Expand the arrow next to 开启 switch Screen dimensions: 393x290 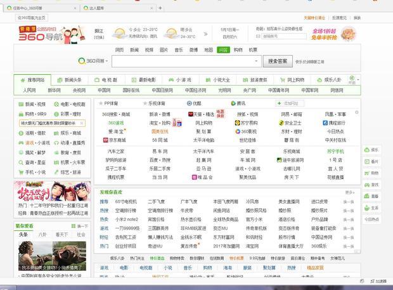[x=358, y=80]
